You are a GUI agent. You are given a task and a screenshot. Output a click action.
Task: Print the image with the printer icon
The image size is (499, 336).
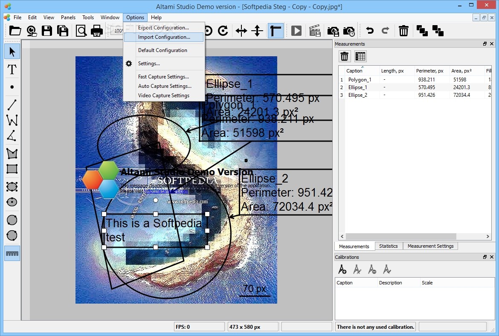point(97,31)
